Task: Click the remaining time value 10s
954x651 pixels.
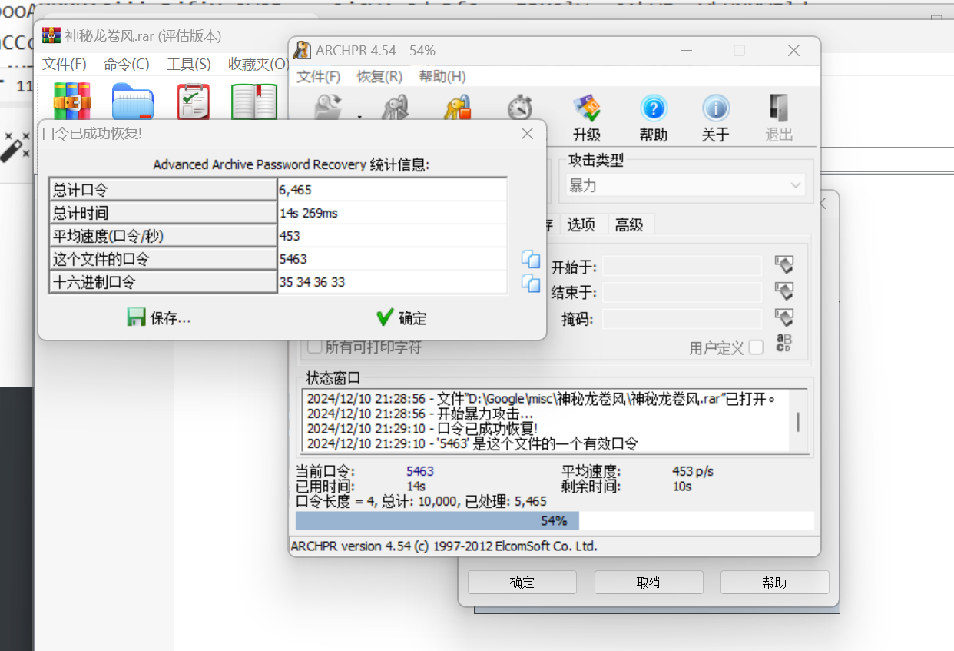Action: coord(682,486)
